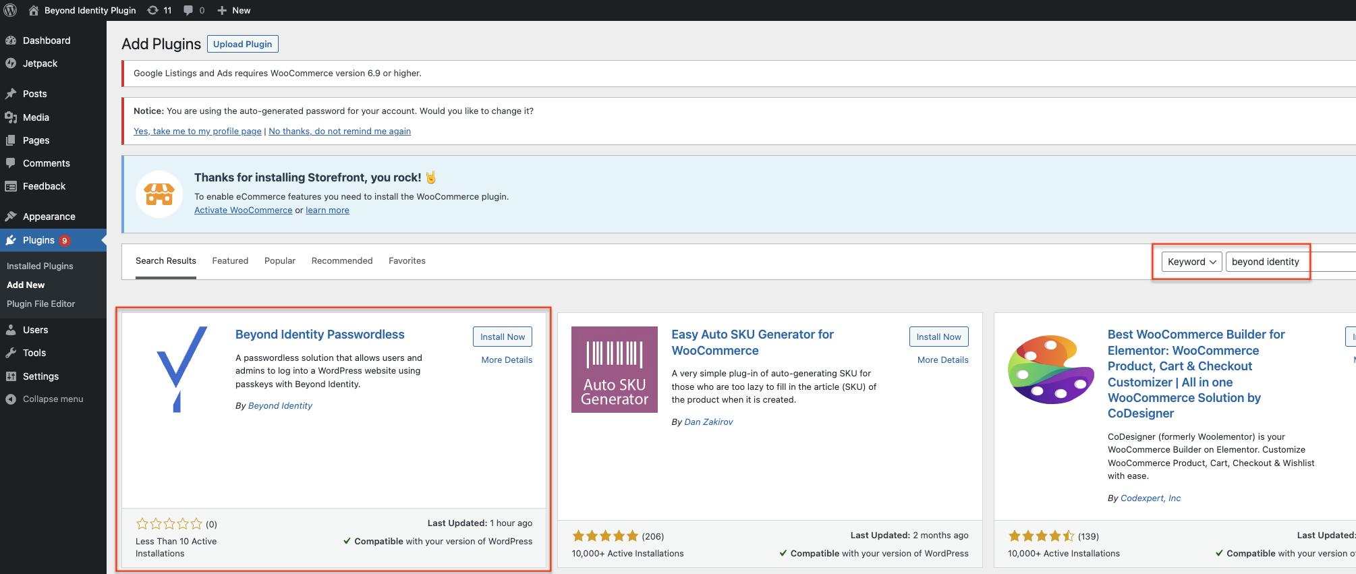
Task: Click author link Dan Zakirov
Action: (708, 422)
